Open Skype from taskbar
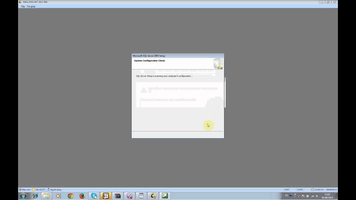This screenshot has height=200, width=356. click(94, 196)
